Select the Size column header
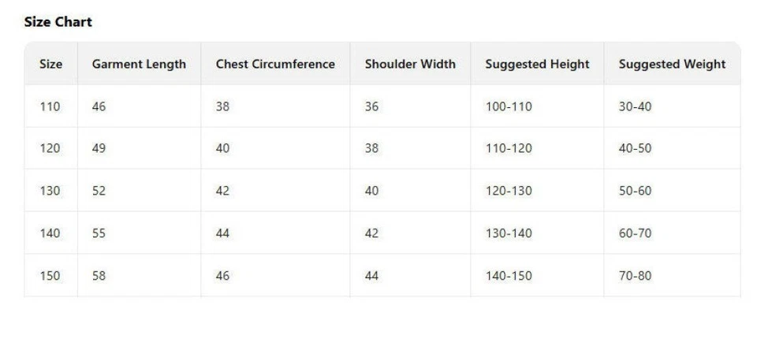 (x=50, y=64)
